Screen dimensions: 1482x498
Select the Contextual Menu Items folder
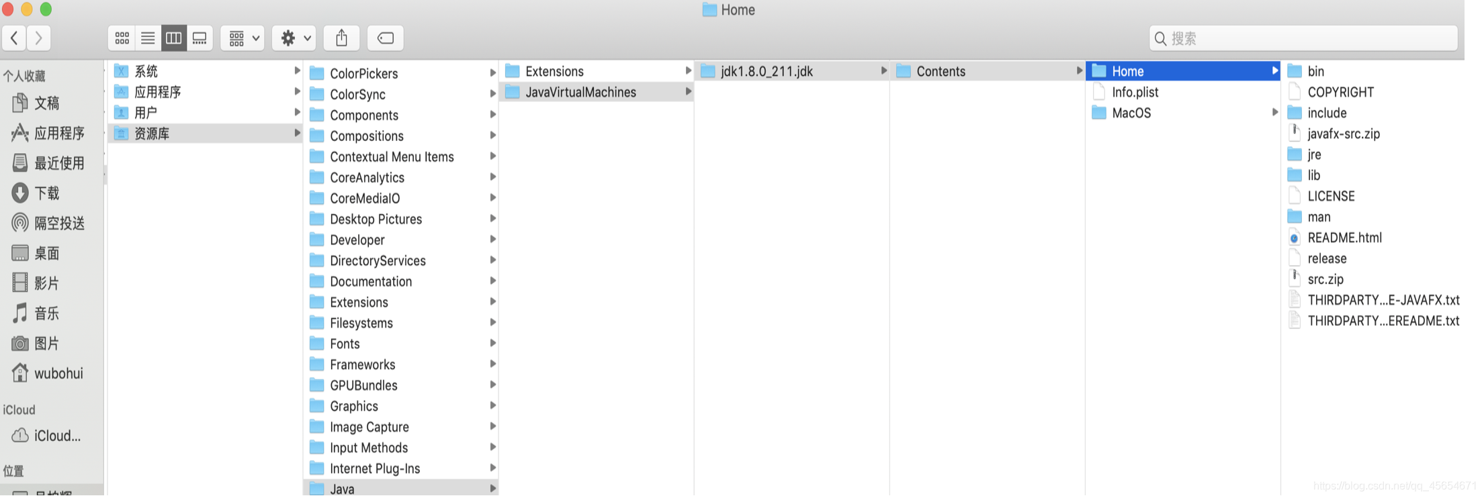point(401,157)
